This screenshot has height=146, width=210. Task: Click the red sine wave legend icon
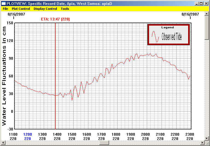(x=155, y=36)
